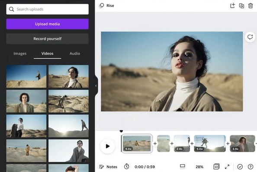Switch to the Audio tab

click(75, 54)
